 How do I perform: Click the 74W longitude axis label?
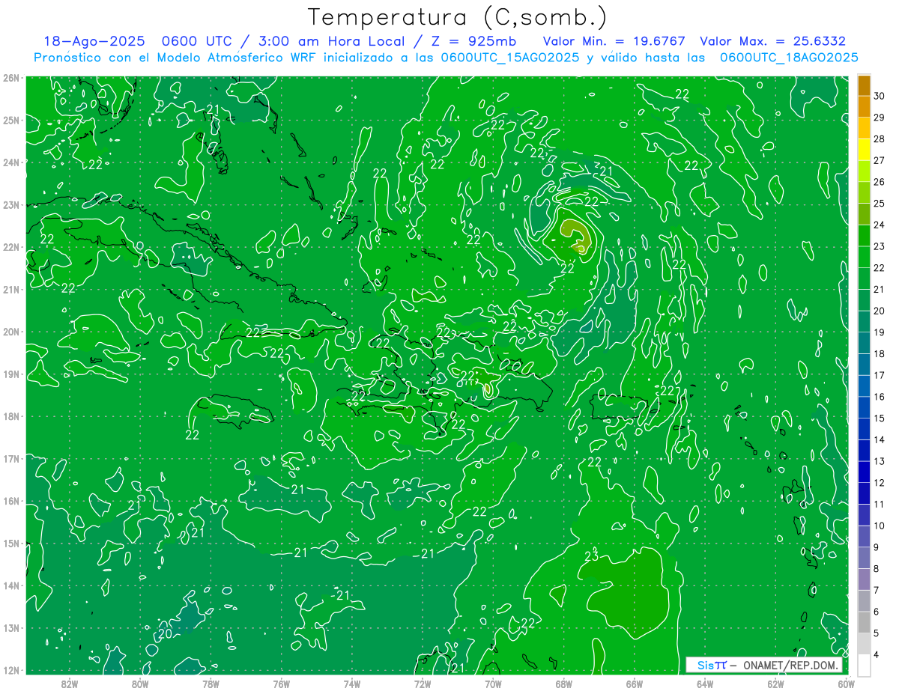pos(351,684)
